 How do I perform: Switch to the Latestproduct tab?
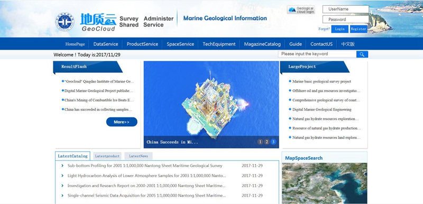pos(107,156)
